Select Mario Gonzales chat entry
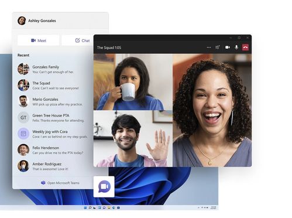The image size is (292, 218). [x=53, y=101]
